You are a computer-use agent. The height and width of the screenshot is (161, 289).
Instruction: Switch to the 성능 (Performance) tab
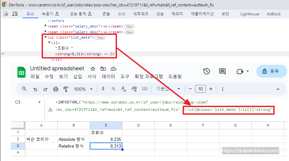point(160,14)
